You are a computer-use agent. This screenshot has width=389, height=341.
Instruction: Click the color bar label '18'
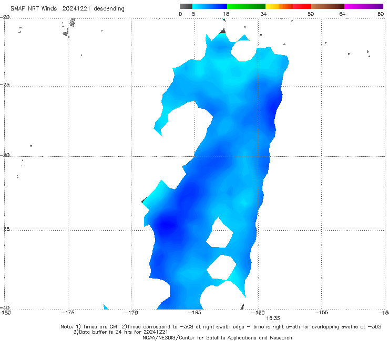pos(226,14)
